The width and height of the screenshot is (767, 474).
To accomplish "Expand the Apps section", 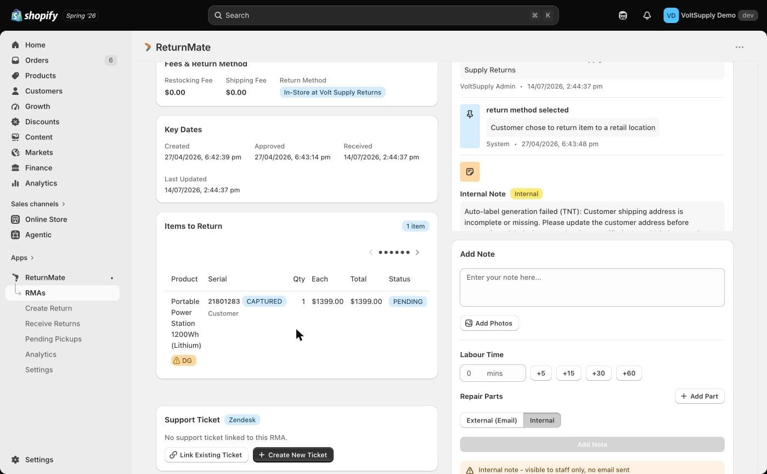I will point(22,258).
